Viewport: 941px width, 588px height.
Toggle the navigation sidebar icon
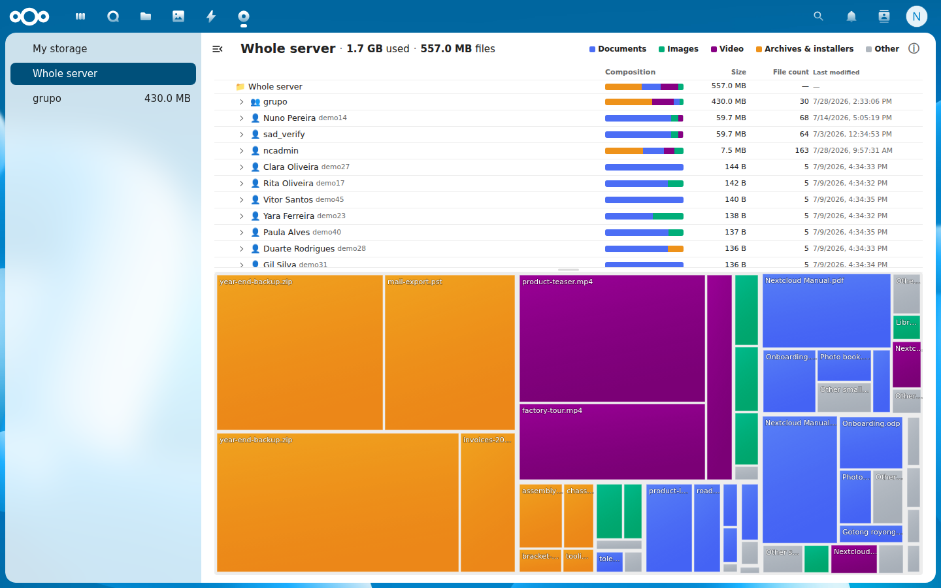pyautogui.click(x=218, y=49)
